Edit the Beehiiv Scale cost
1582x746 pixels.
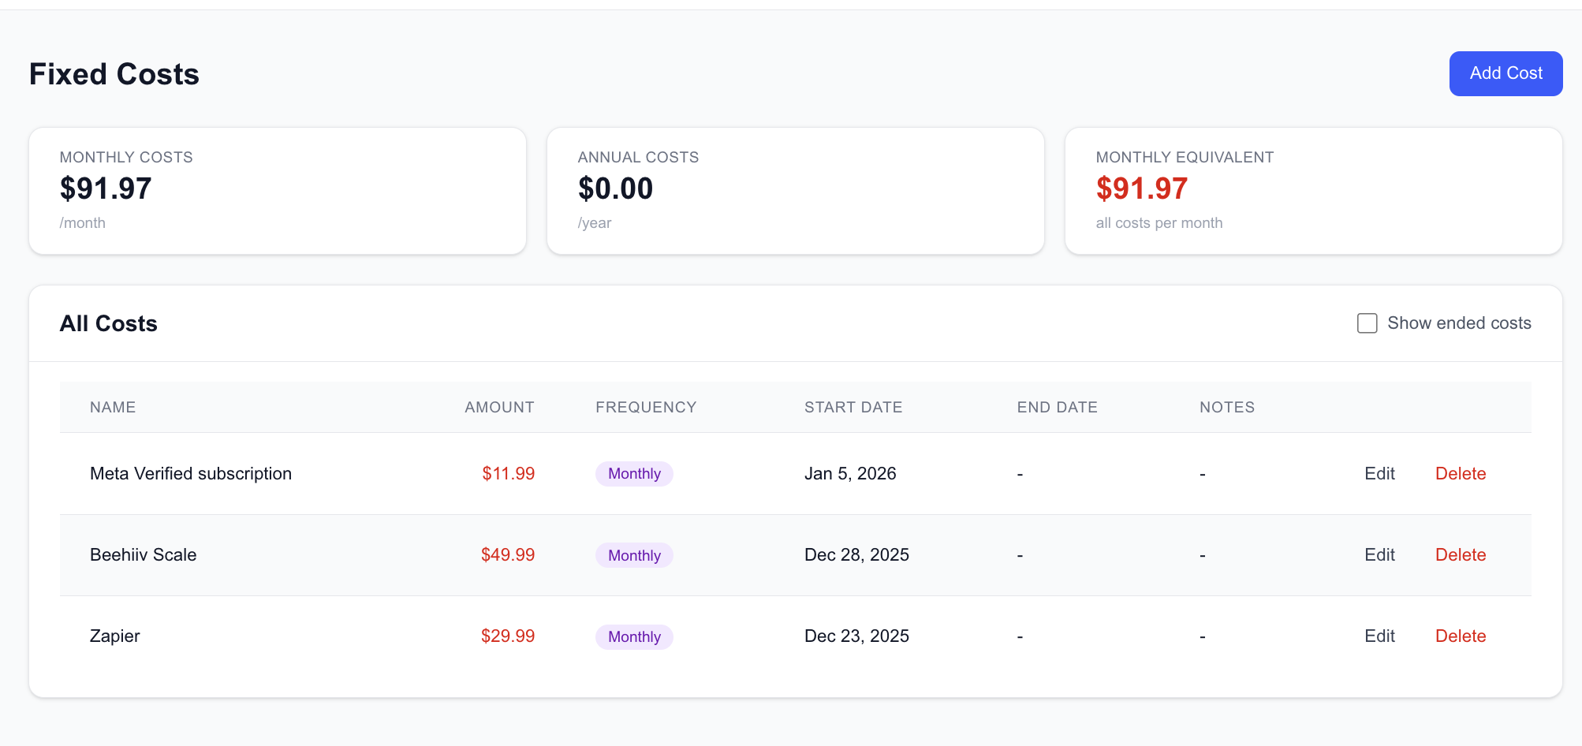[1379, 554]
